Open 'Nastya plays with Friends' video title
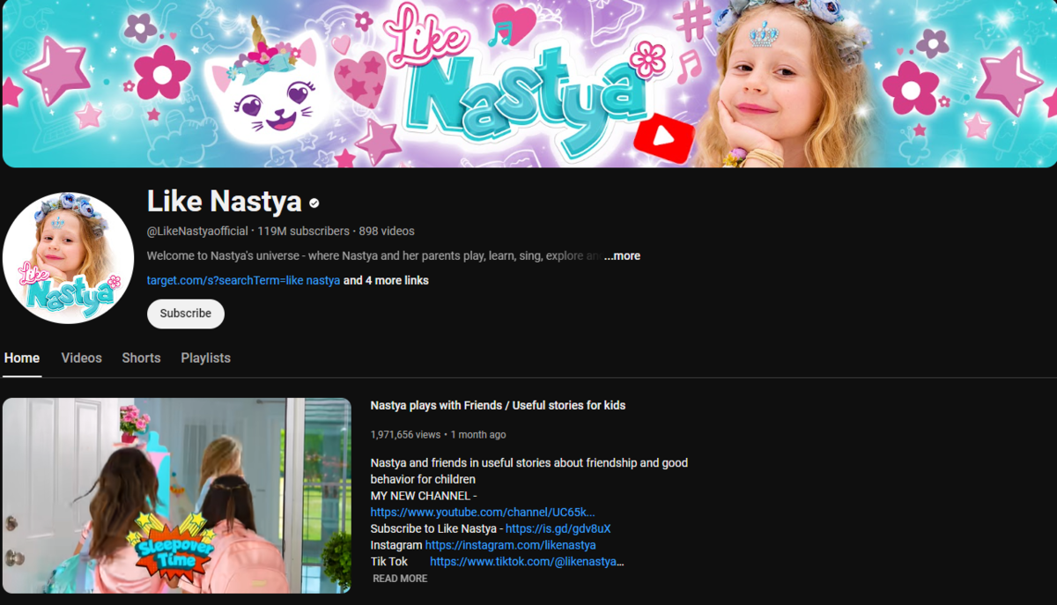 point(498,406)
